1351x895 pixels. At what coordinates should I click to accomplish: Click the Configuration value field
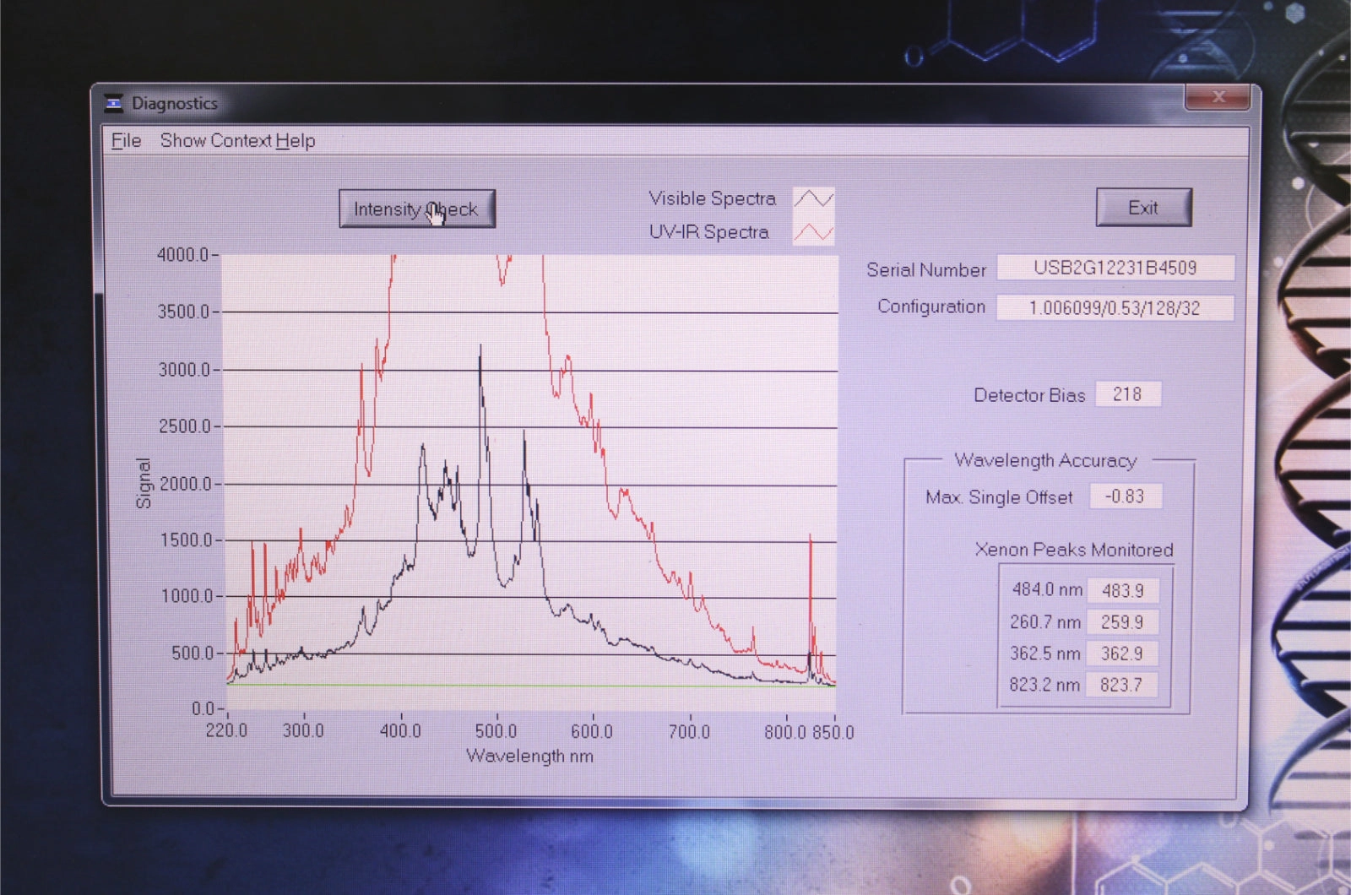[x=1115, y=308]
